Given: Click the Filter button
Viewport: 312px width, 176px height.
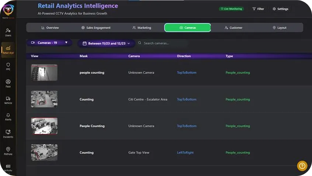Looking at the screenshot, I should (x=258, y=9).
